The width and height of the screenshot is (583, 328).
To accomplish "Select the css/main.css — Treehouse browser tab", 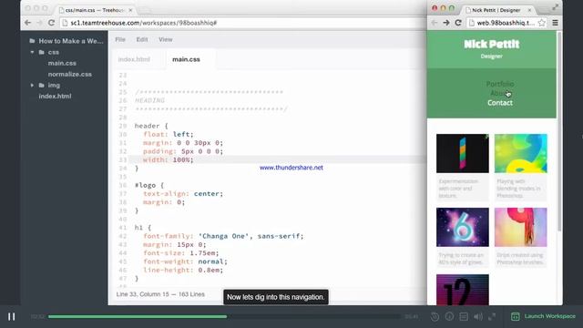I will tap(95, 10).
